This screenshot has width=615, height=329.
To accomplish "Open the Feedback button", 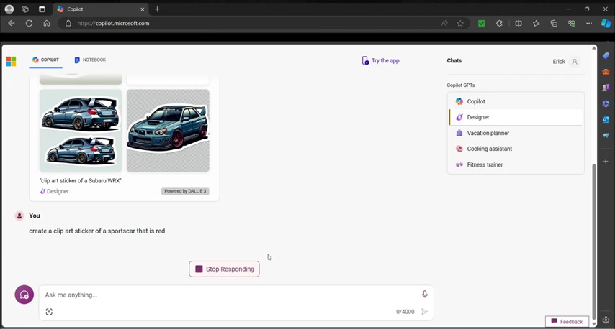I will (567, 321).
